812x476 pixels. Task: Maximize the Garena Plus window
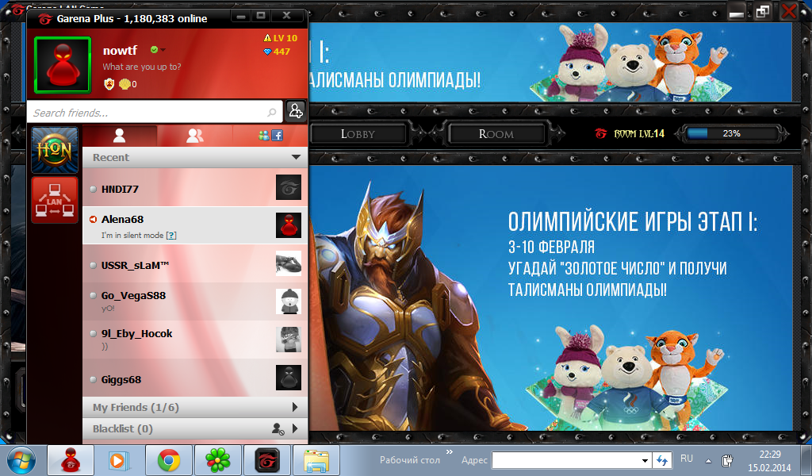click(261, 16)
